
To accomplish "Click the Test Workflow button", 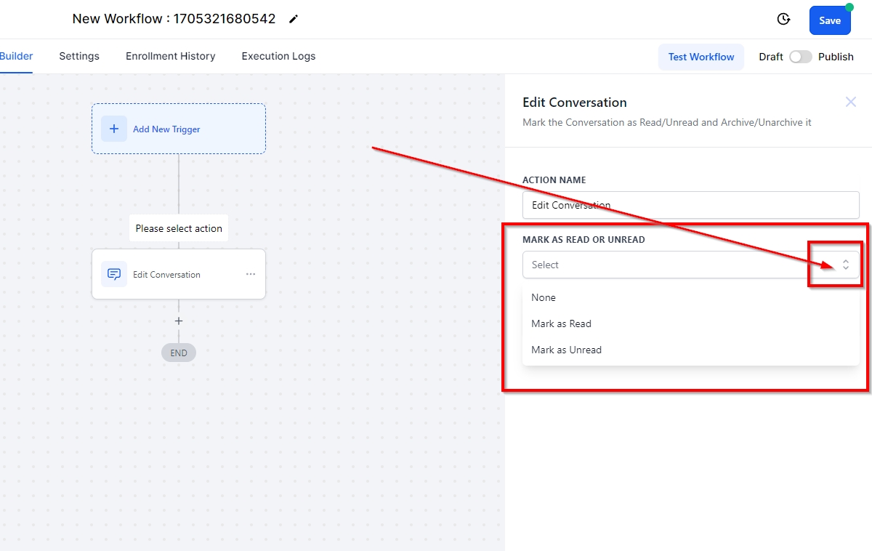I will click(x=701, y=57).
